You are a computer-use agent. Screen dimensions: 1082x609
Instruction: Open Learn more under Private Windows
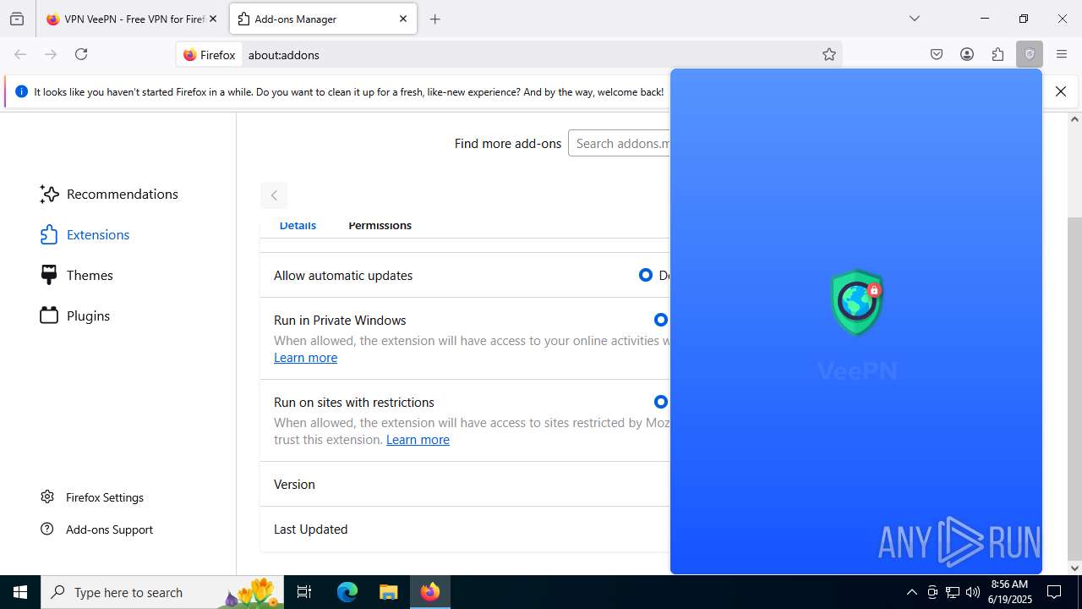305,358
